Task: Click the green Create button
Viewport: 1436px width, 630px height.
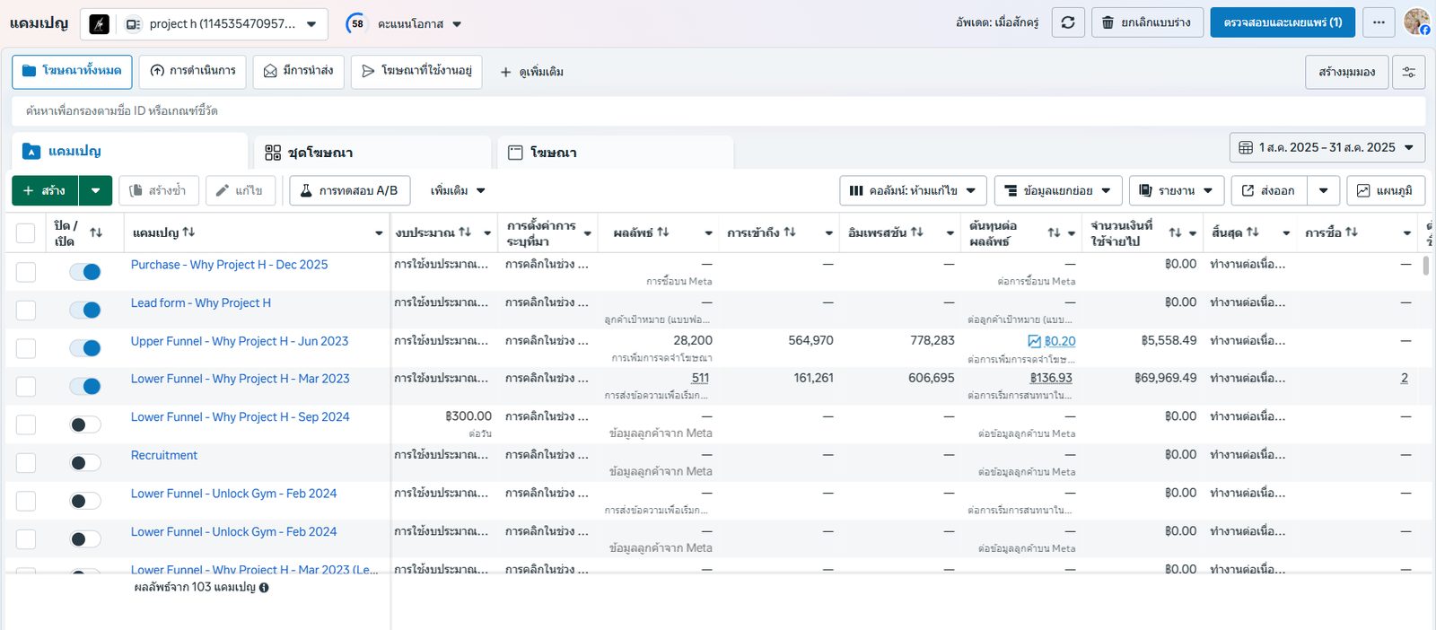Action: coord(45,190)
